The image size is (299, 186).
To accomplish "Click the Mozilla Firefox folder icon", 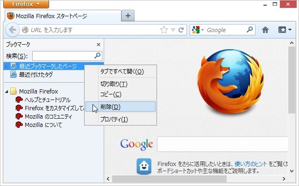I will pos(14,91).
